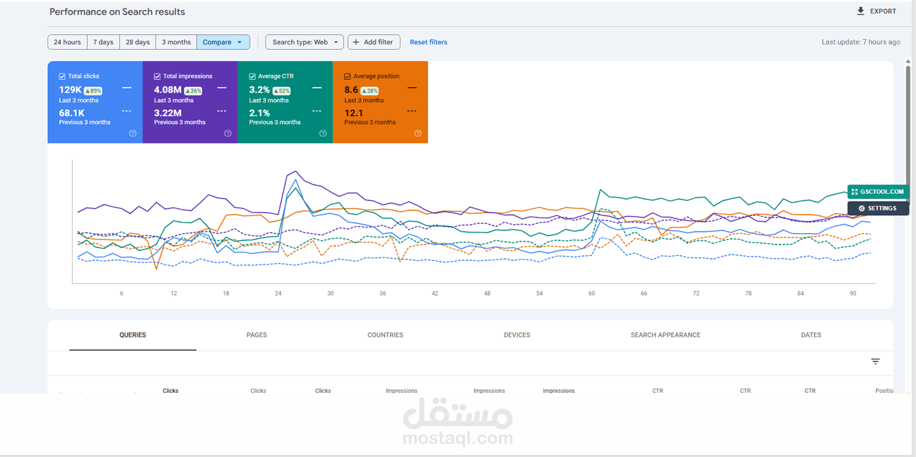Uncheck the Total impressions checkbox

157,76
